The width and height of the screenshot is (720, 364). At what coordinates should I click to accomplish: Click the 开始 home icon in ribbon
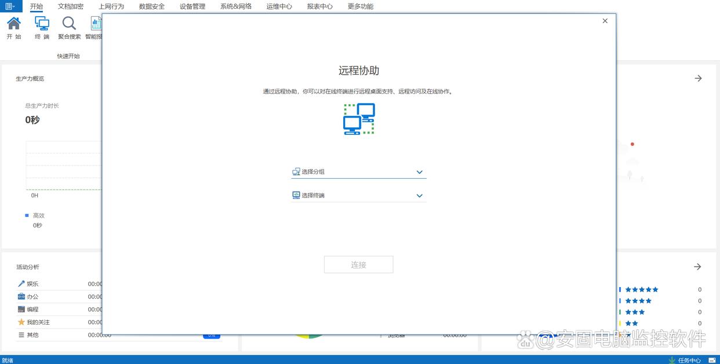tap(14, 24)
